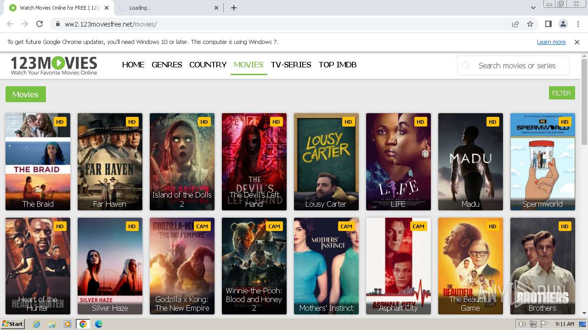Open Silver Haze movie poster
The height and width of the screenshot is (330, 588).
110,266
